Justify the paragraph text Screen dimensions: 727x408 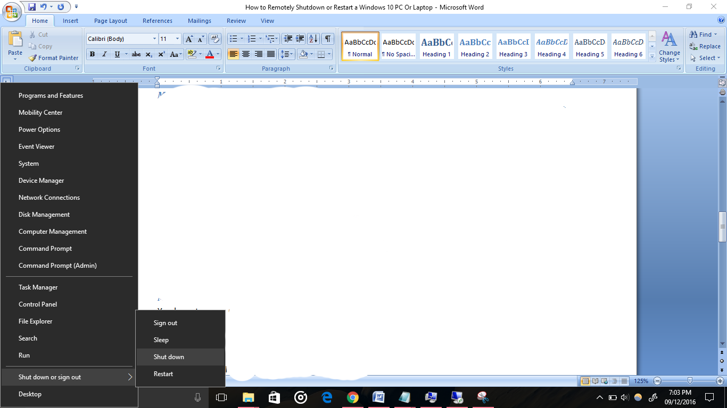click(x=271, y=54)
